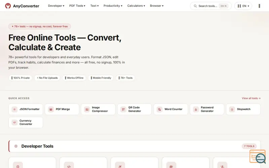Open the QR Code Generator tool
This screenshot has width=269, height=168.
click(x=134, y=109)
